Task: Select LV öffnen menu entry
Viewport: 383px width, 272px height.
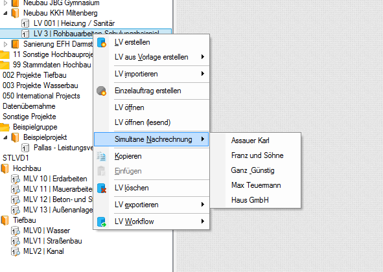Action: point(152,108)
